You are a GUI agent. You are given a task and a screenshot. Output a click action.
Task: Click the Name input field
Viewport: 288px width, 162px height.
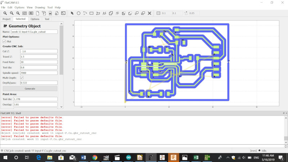[x=34, y=32]
